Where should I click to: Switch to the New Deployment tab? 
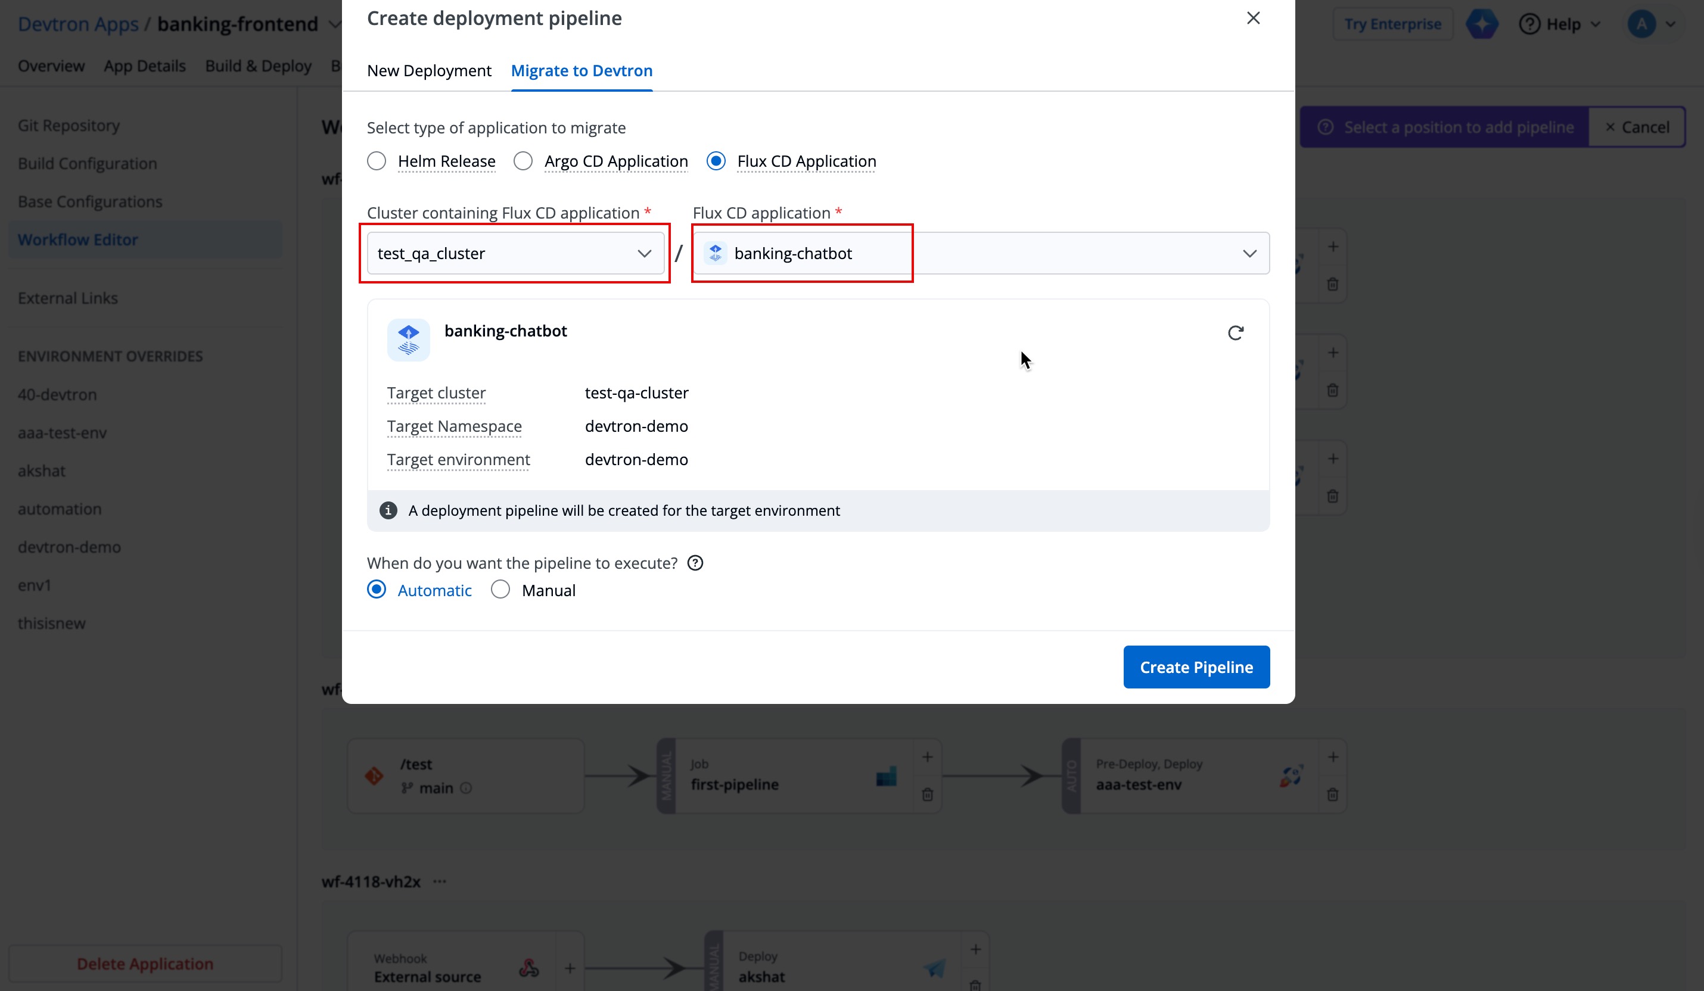pos(429,70)
